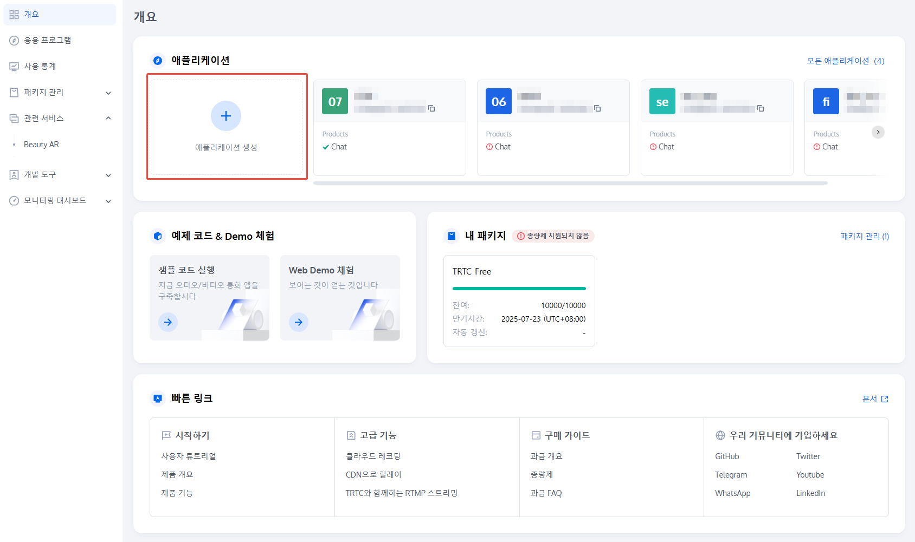The image size is (915, 542).
Task: Expand the 패키지 관리 submenu chevron
Action: (x=108, y=93)
